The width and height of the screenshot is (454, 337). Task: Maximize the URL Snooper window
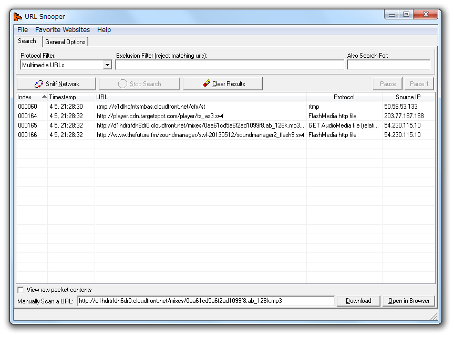click(406, 15)
